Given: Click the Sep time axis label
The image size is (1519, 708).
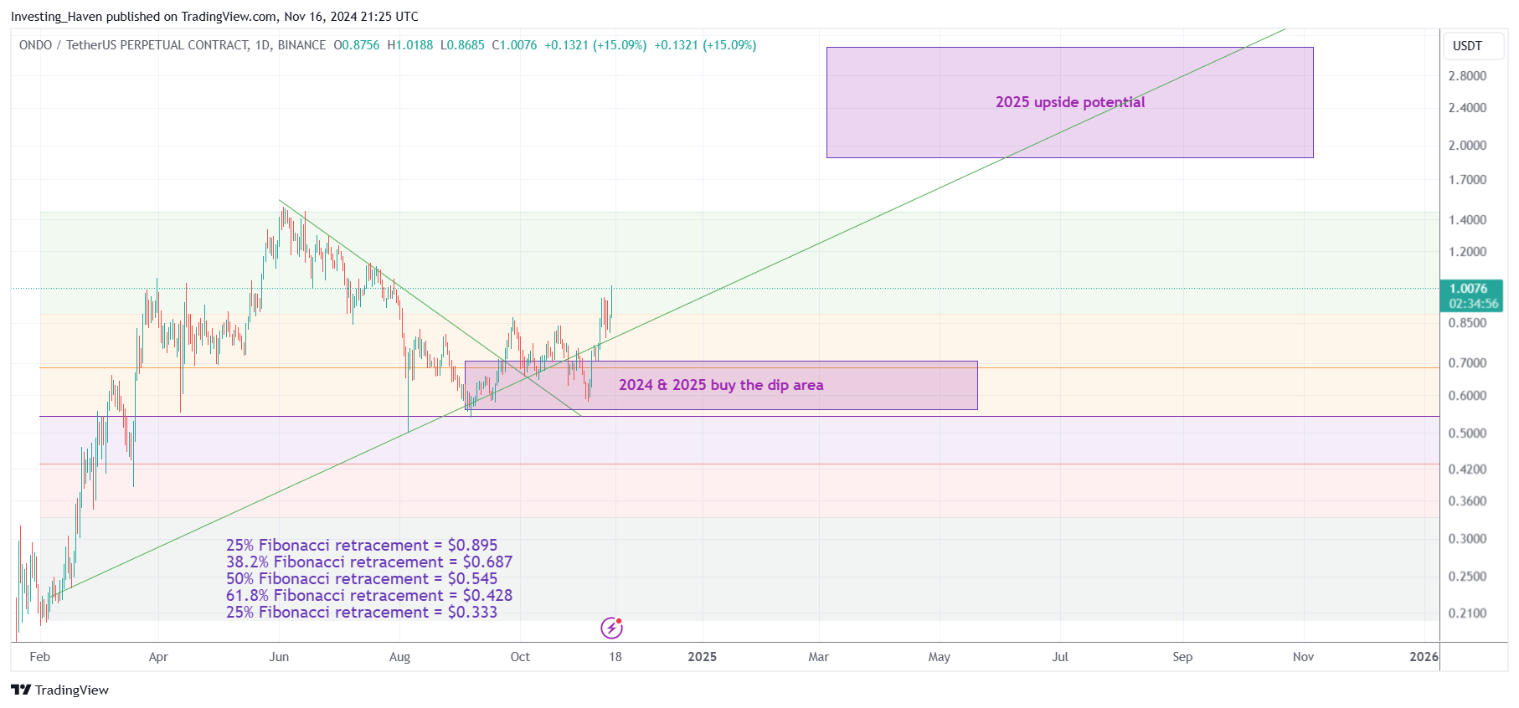Looking at the screenshot, I should pyautogui.click(x=1182, y=657).
